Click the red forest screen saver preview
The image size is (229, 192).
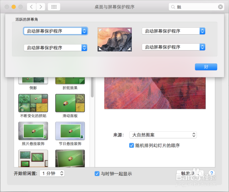click(x=155, y=93)
